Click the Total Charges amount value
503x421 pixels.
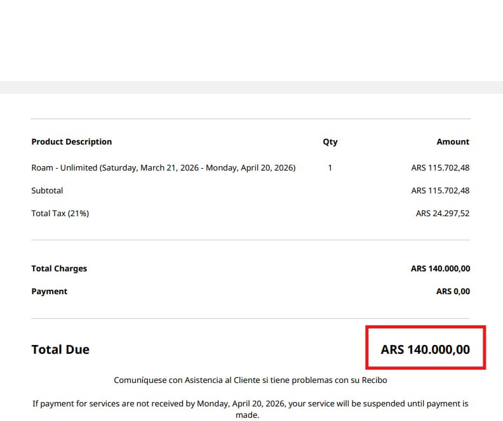coord(440,269)
